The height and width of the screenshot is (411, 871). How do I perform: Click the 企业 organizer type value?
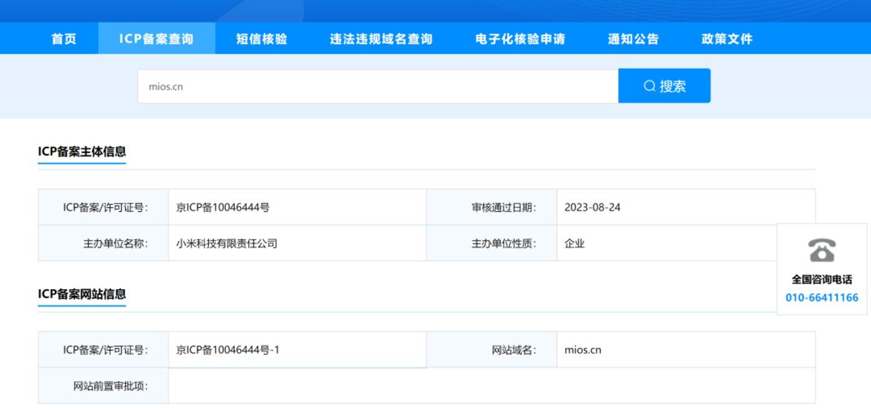574,244
